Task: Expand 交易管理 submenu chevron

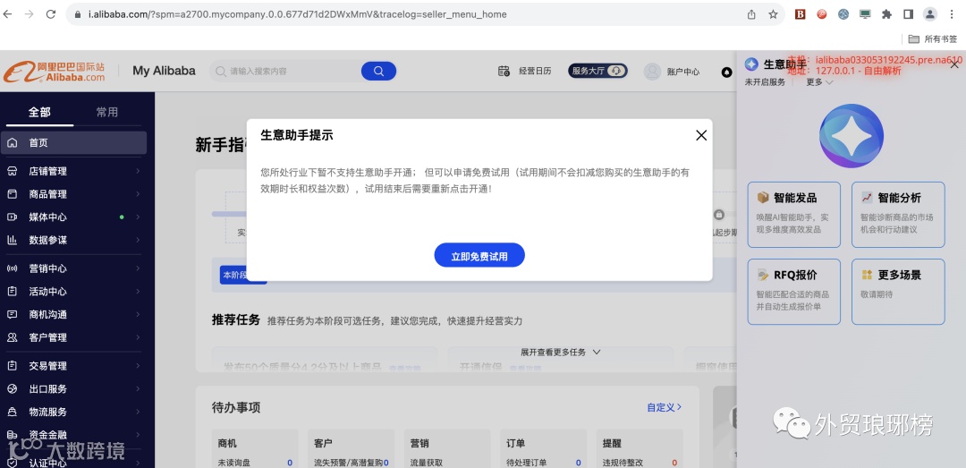Action: click(x=138, y=366)
